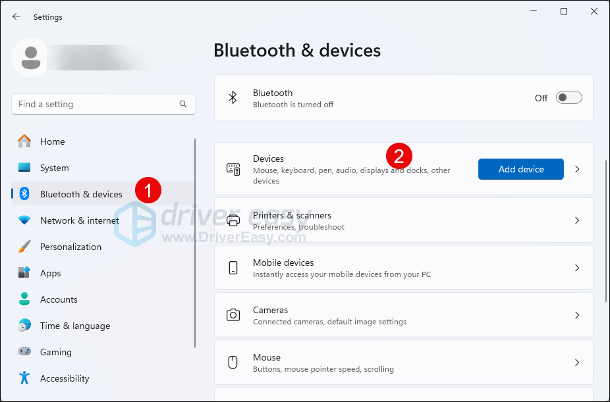Image resolution: width=610 pixels, height=402 pixels.
Task: Click the back arrow in Settings header
Action: [16, 17]
